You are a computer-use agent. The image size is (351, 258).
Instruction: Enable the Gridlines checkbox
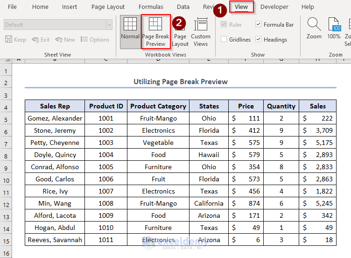224,40
